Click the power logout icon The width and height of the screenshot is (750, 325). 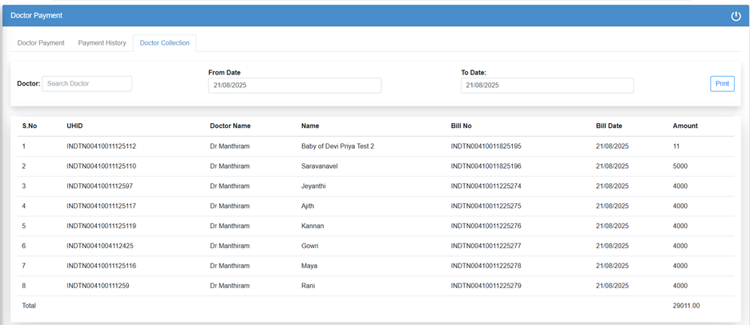point(736,16)
